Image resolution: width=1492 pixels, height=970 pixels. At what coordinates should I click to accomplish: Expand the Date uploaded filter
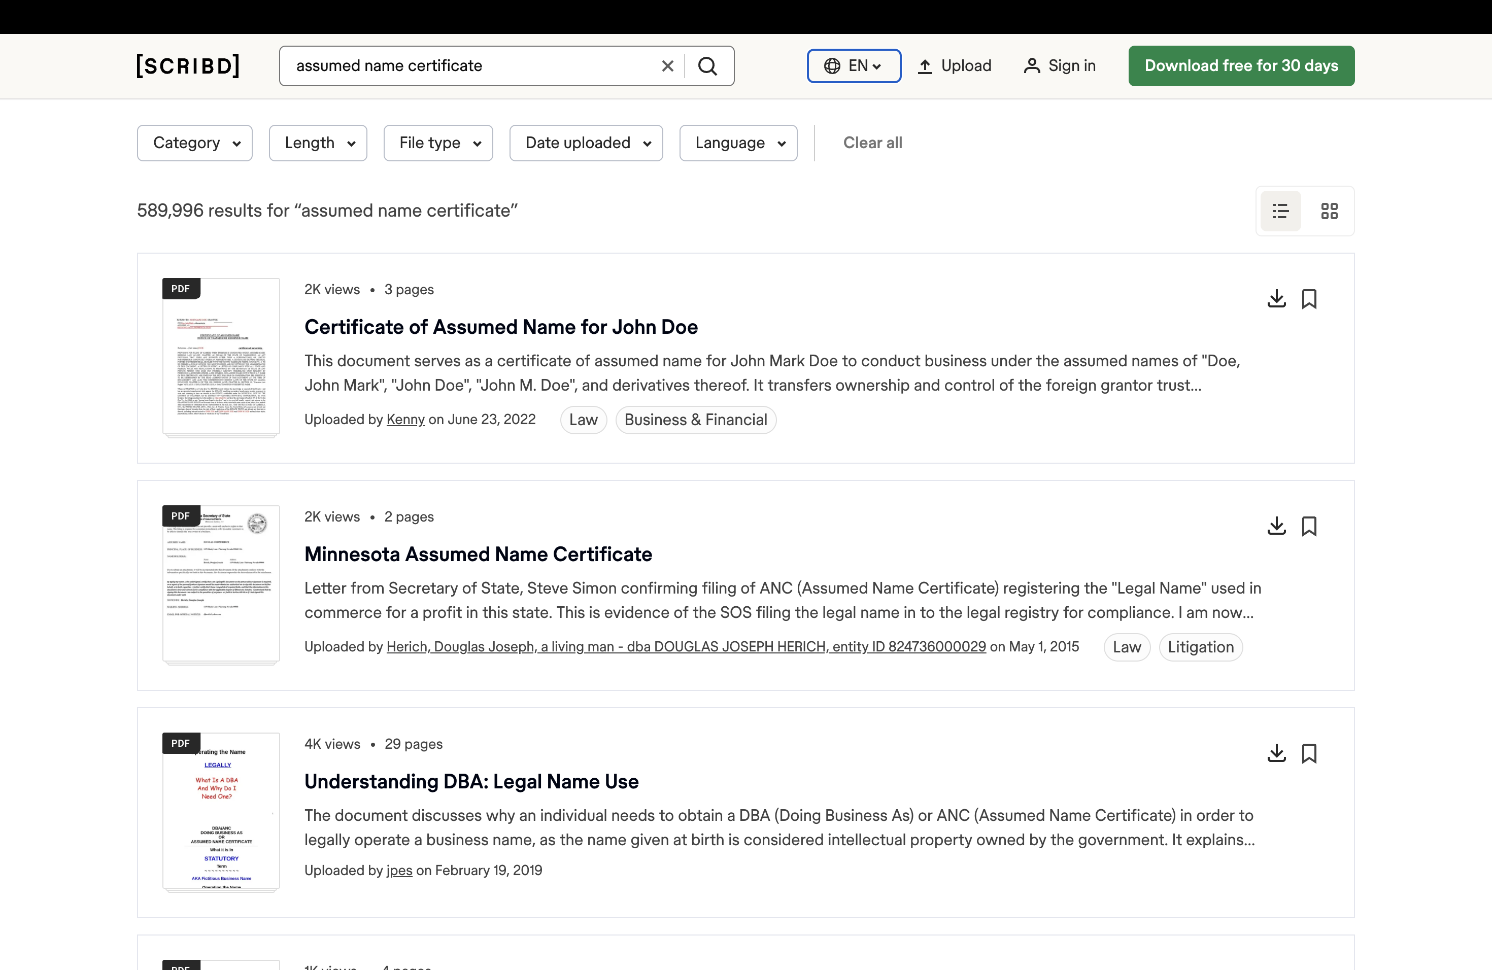[586, 143]
